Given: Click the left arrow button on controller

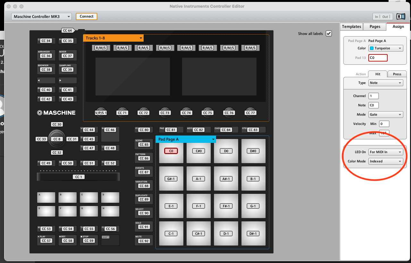Looking at the screenshot, I should coord(46,80).
